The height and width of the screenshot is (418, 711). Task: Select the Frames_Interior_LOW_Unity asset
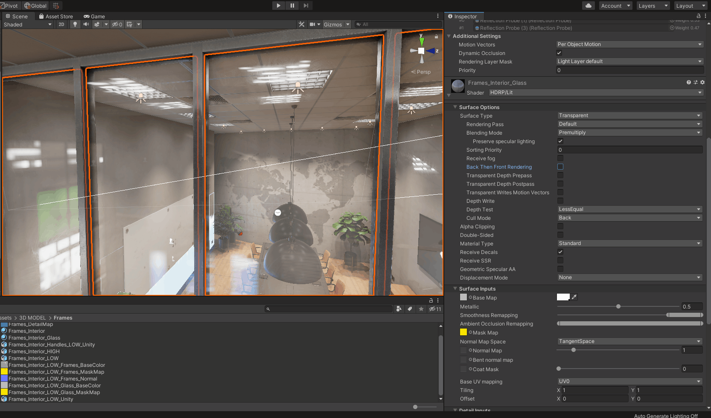(41, 399)
